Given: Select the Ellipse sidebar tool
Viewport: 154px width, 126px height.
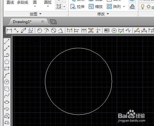Looking at the screenshot, I should [7, 102].
